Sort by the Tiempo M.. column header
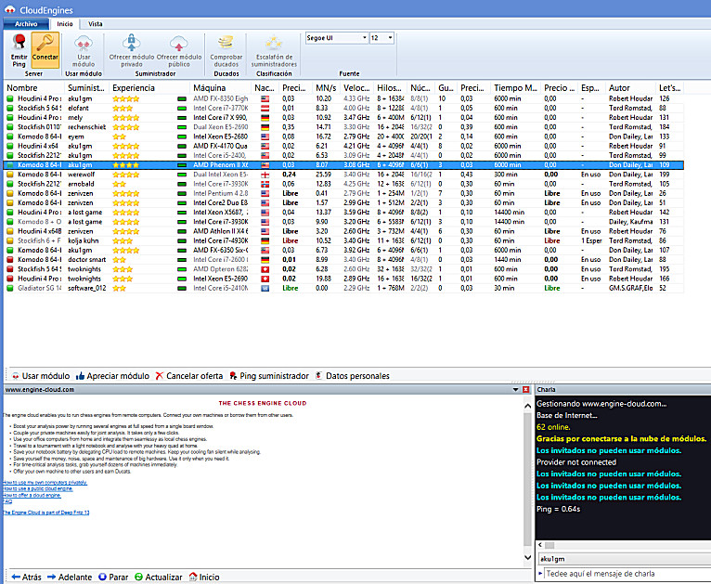The width and height of the screenshot is (711, 584). [516, 88]
